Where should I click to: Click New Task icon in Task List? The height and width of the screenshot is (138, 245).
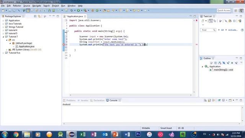coord(203,21)
